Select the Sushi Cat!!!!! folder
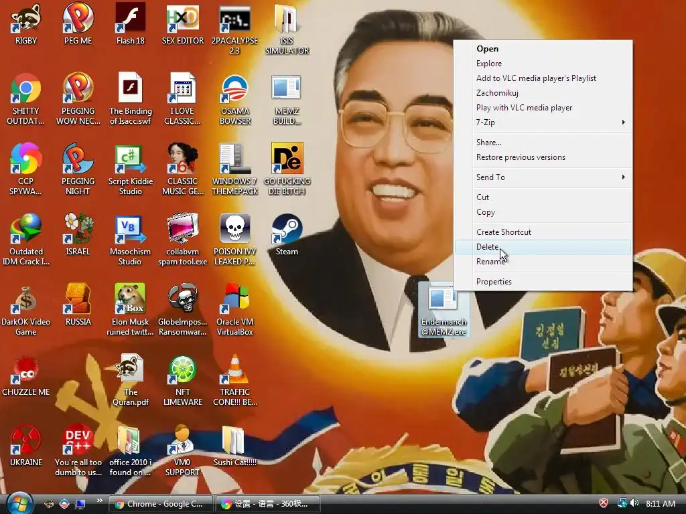This screenshot has width=686, height=514. (235, 446)
